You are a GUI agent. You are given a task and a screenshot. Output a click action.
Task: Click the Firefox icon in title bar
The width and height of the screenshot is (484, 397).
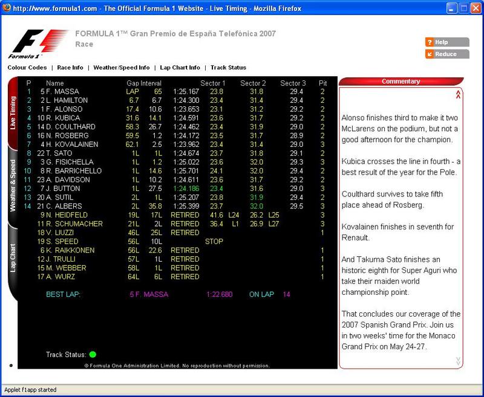[x=7, y=8]
